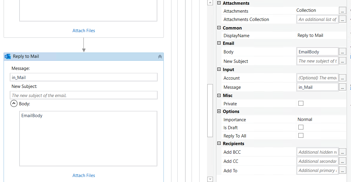This screenshot has width=351, height=182.
Task: Collapse the Attachments property category
Action: coord(219,3)
